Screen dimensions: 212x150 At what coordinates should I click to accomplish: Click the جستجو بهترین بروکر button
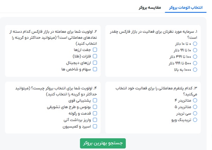102,143
